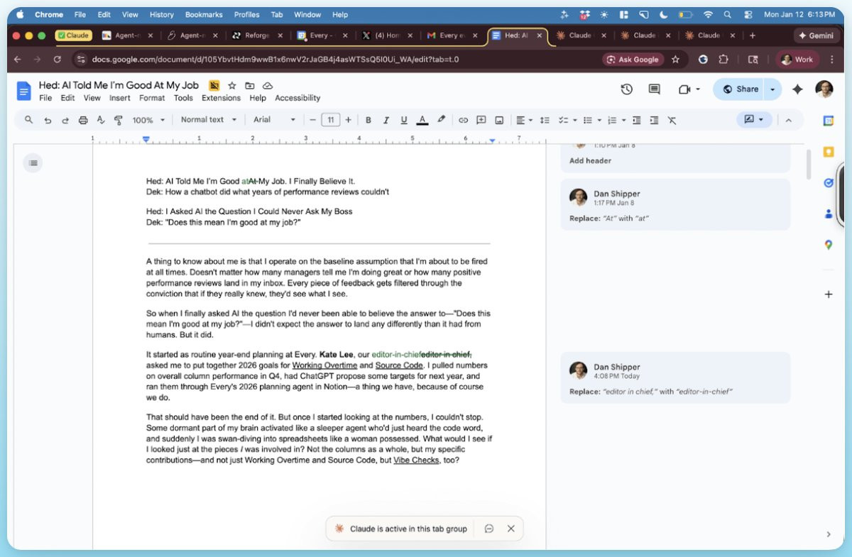Open the Normal text style dropdown
Screen dimensions: 852x557
pos(209,120)
